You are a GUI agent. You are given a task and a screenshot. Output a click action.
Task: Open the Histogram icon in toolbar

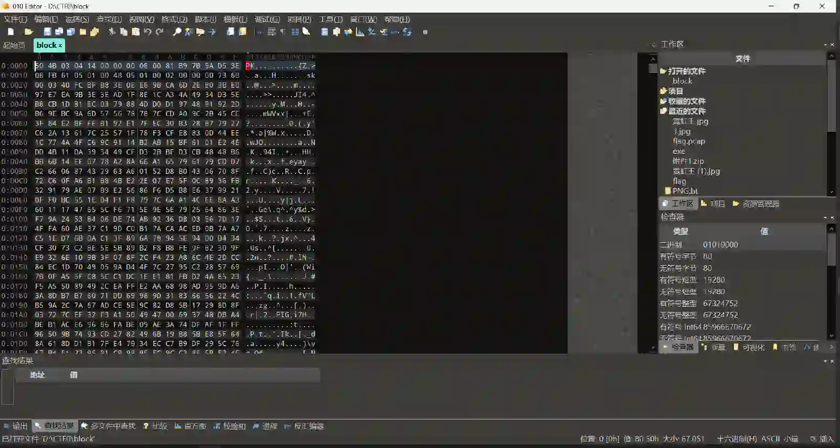click(360, 32)
